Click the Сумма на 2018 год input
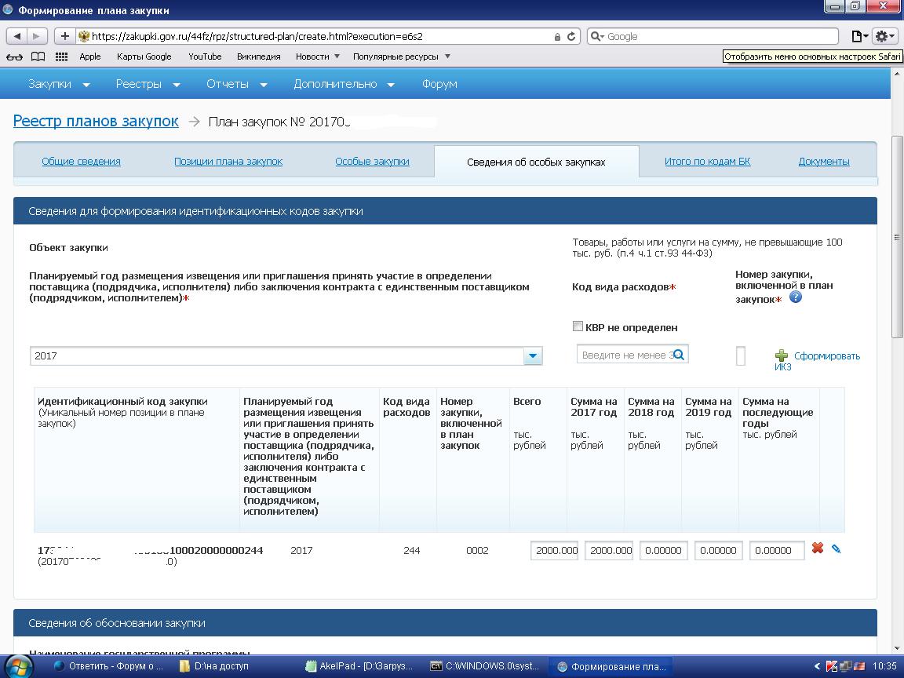The width and height of the screenshot is (904, 678). pyautogui.click(x=663, y=551)
